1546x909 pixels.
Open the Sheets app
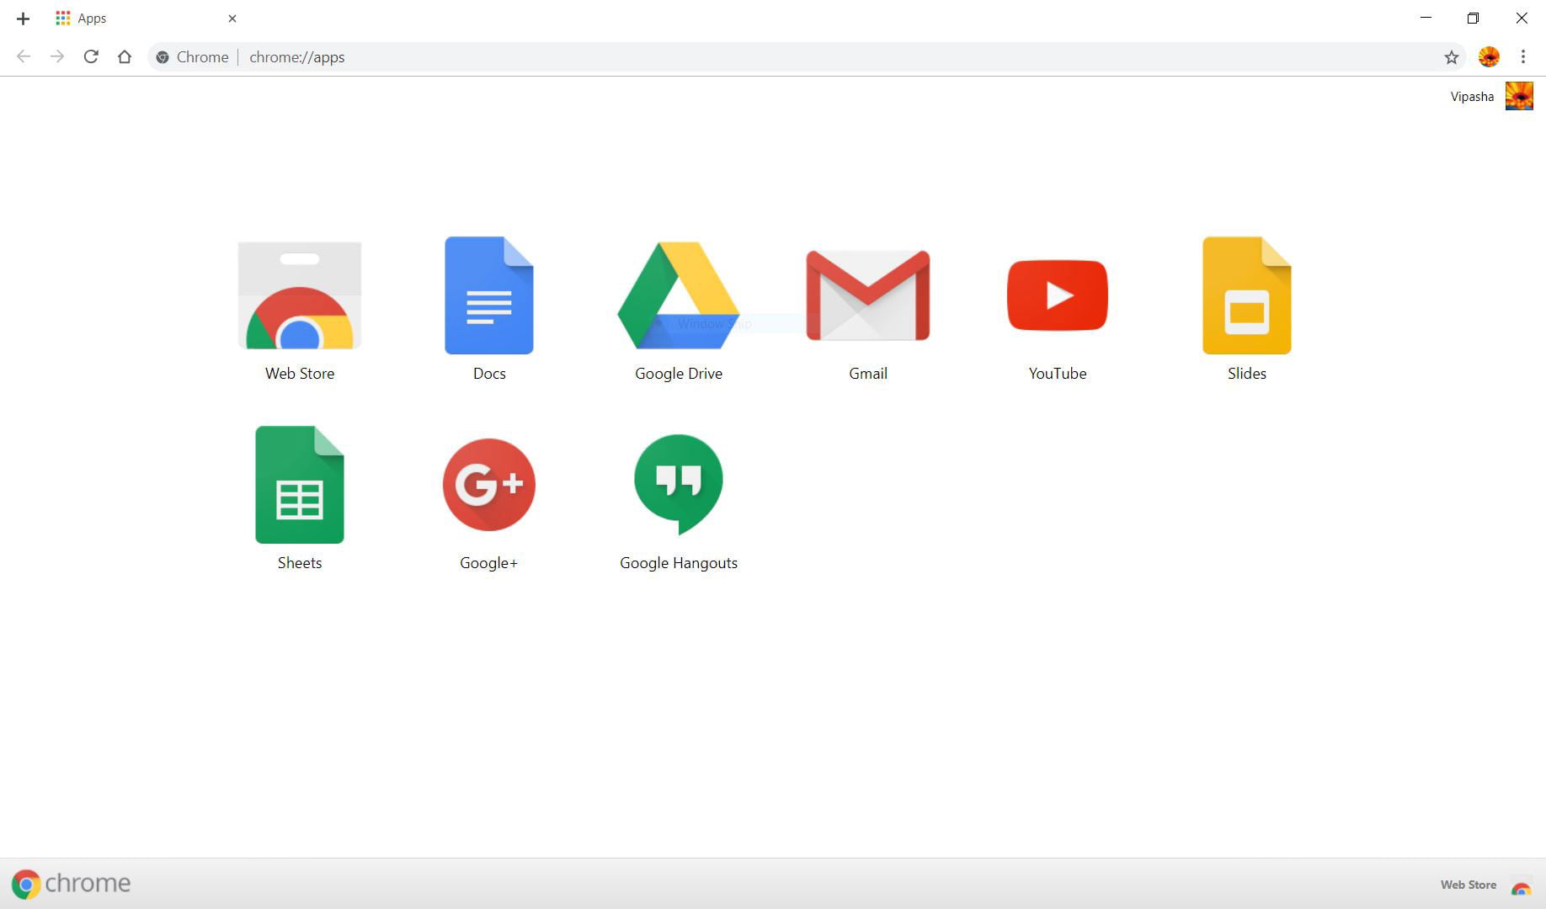[x=300, y=485]
